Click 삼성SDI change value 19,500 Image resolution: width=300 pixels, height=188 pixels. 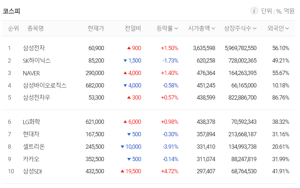[133, 171]
